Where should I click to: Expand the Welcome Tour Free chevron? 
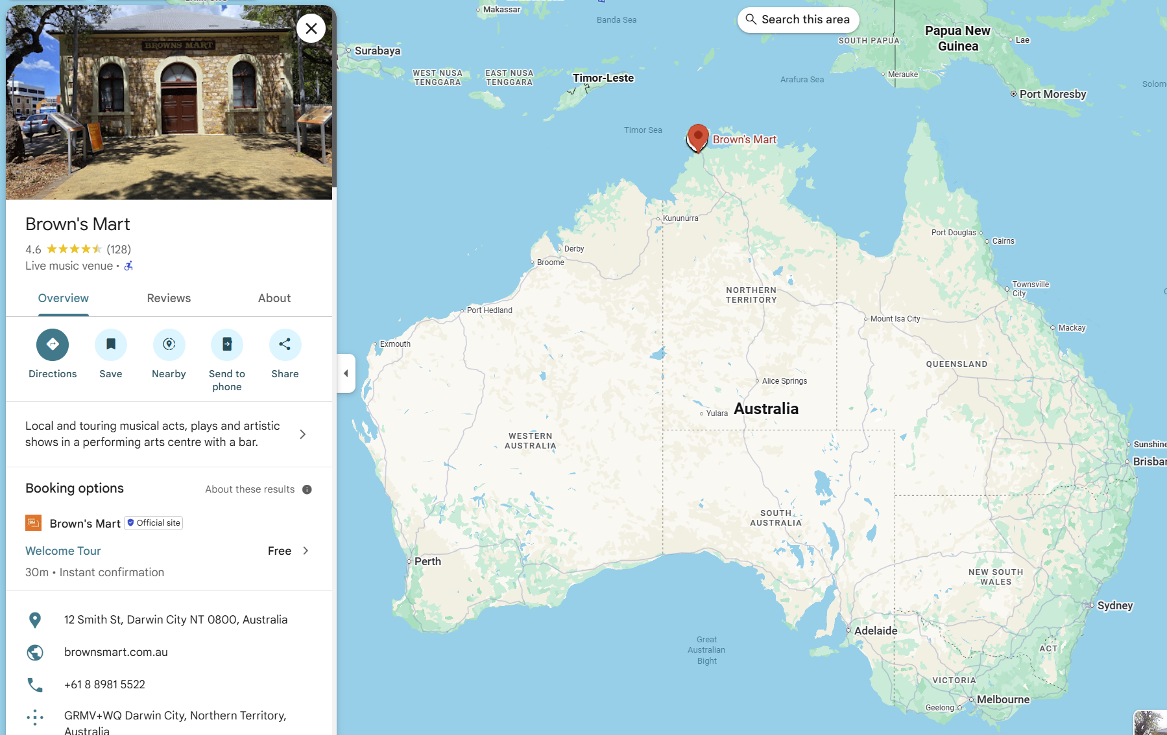pos(306,551)
